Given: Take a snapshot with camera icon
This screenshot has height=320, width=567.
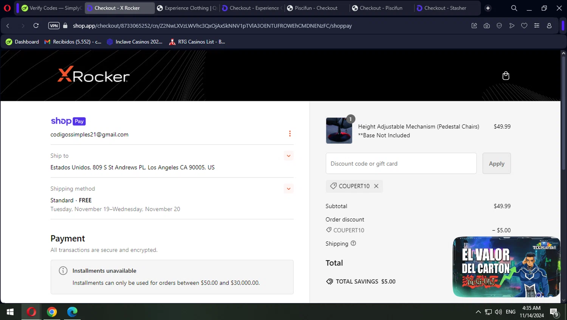Looking at the screenshot, I should tap(486, 26).
